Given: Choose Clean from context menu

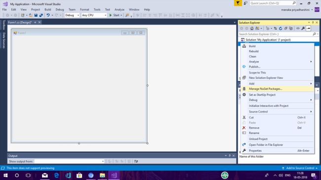Looking at the screenshot, I should coord(278,56).
